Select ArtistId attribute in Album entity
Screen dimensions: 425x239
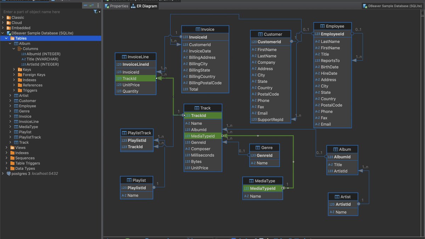(x=342, y=171)
